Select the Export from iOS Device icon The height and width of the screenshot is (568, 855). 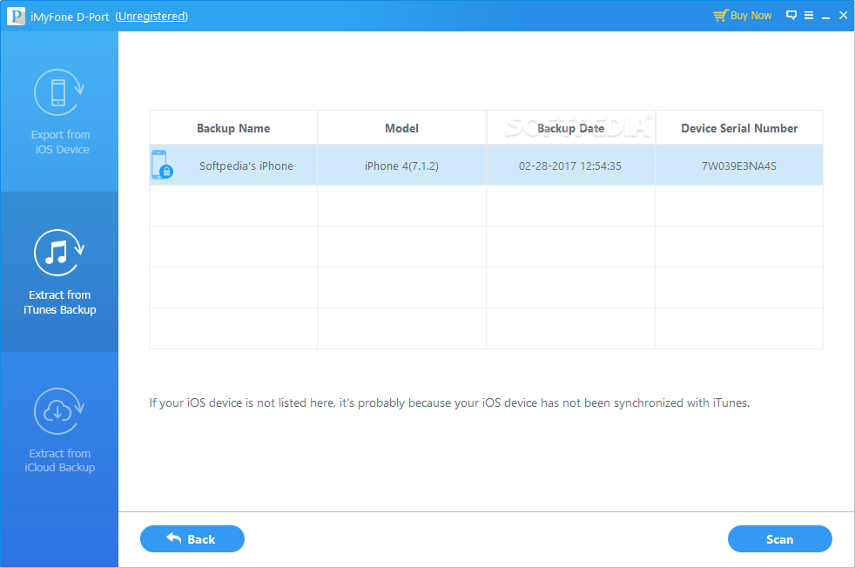click(59, 92)
